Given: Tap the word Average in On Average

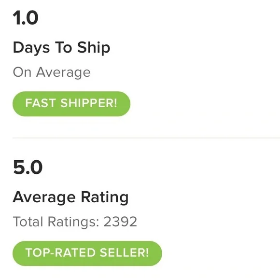Looking at the screenshot, I should [x=63, y=72].
